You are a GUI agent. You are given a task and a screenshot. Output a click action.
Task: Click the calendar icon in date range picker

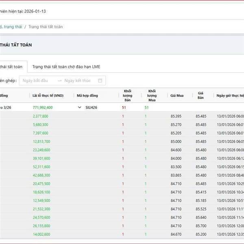click(100, 81)
